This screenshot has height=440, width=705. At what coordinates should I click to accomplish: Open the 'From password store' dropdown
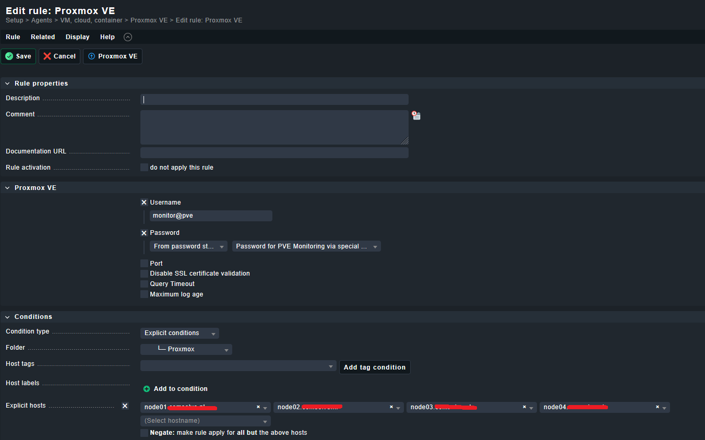188,246
